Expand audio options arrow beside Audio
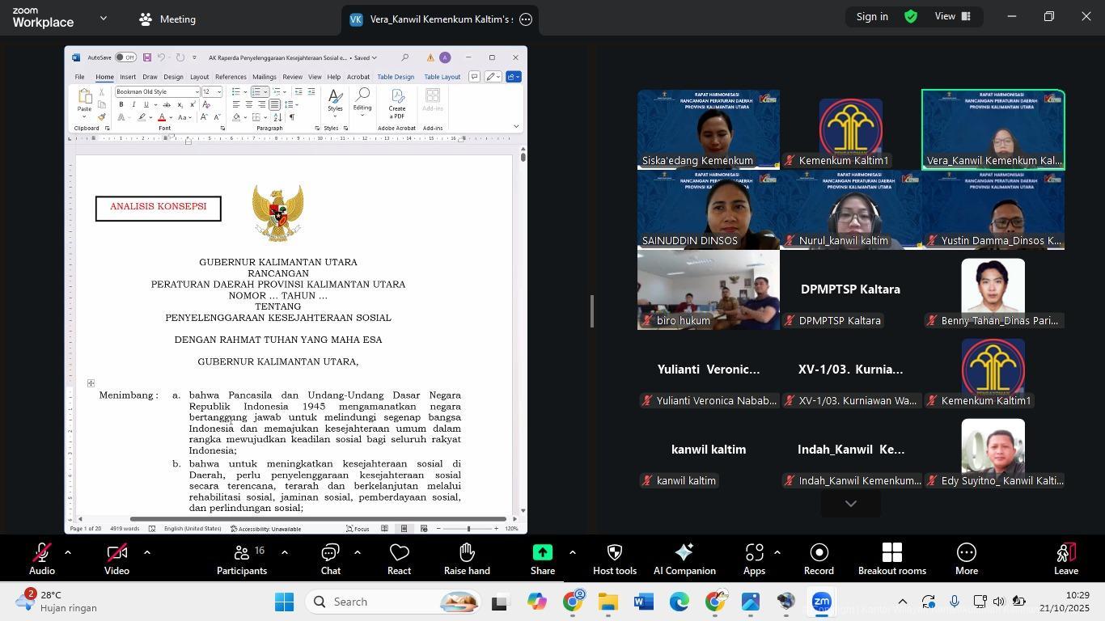 pyautogui.click(x=68, y=553)
